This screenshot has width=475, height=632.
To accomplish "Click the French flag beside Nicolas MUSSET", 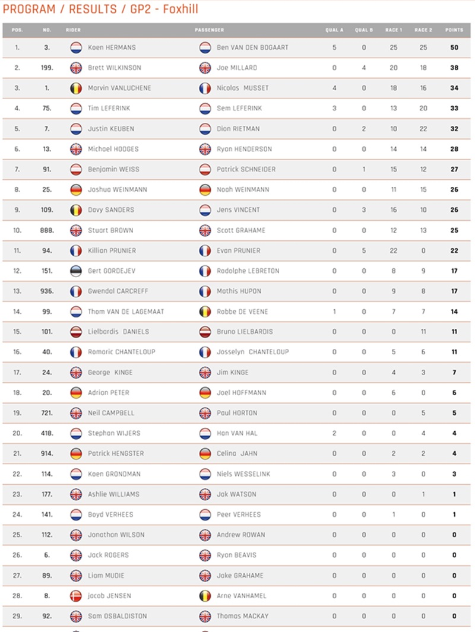I will (x=205, y=88).
